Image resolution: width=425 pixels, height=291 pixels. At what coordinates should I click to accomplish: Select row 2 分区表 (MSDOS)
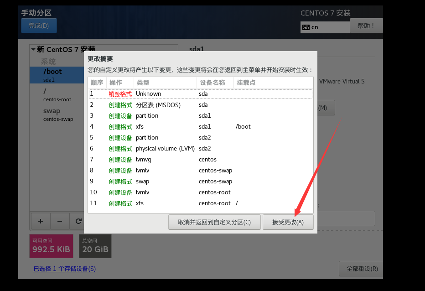[201, 105]
